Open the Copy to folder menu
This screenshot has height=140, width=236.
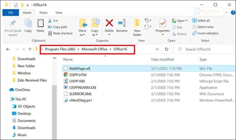pyautogui.click(x=95, y=28)
